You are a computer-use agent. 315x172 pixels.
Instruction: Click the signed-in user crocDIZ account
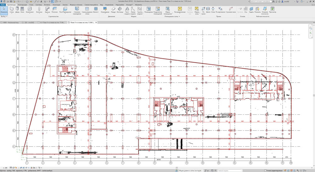point(286,1)
